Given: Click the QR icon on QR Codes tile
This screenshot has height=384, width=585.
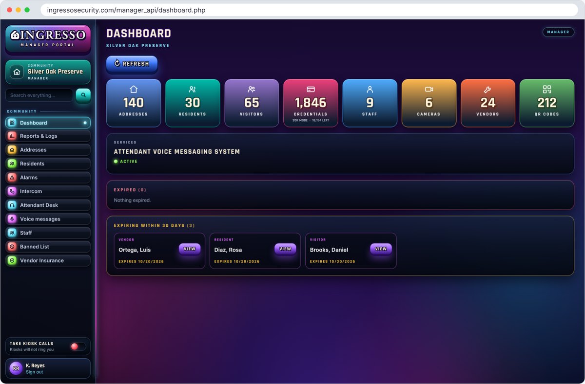Looking at the screenshot, I should 547,90.
